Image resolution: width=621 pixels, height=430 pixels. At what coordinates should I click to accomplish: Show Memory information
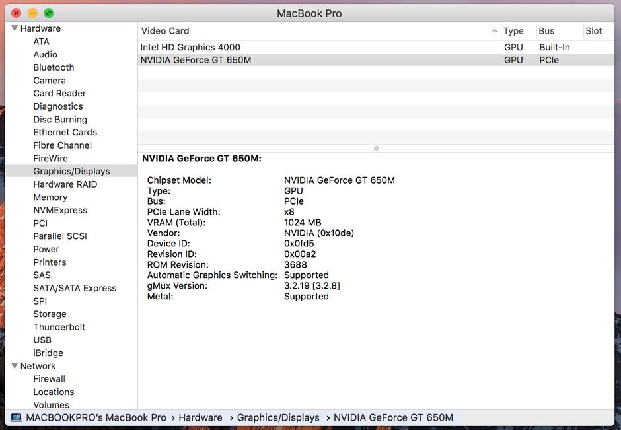[x=50, y=197]
